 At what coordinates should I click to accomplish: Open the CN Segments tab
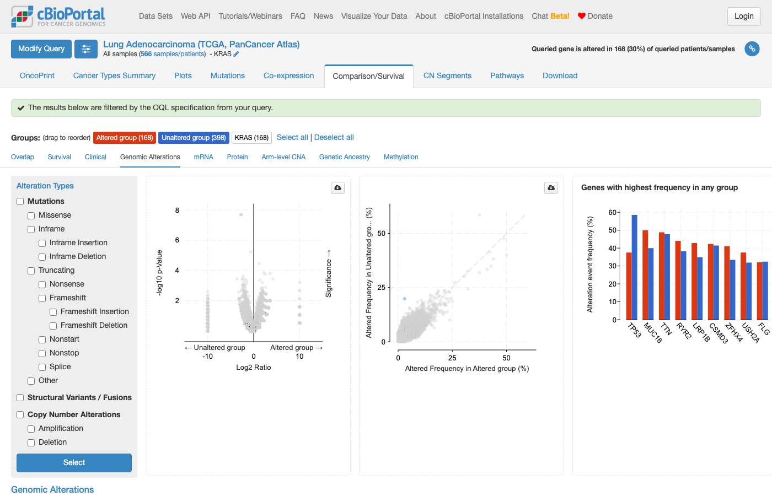[447, 76]
